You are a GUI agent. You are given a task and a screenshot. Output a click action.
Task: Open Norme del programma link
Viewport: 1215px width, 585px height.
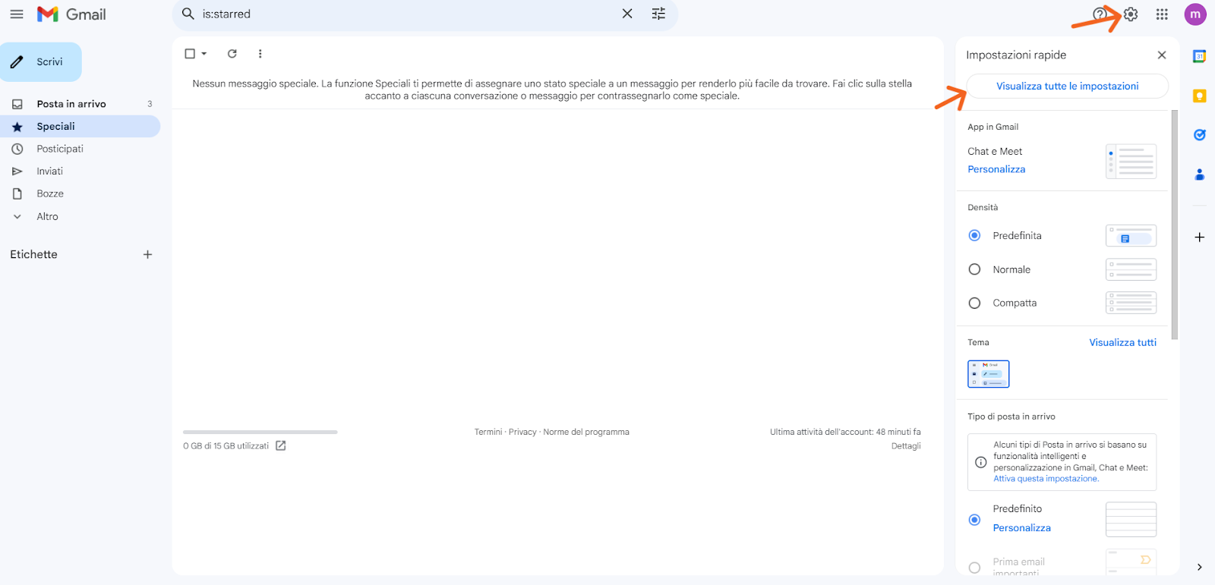click(586, 432)
